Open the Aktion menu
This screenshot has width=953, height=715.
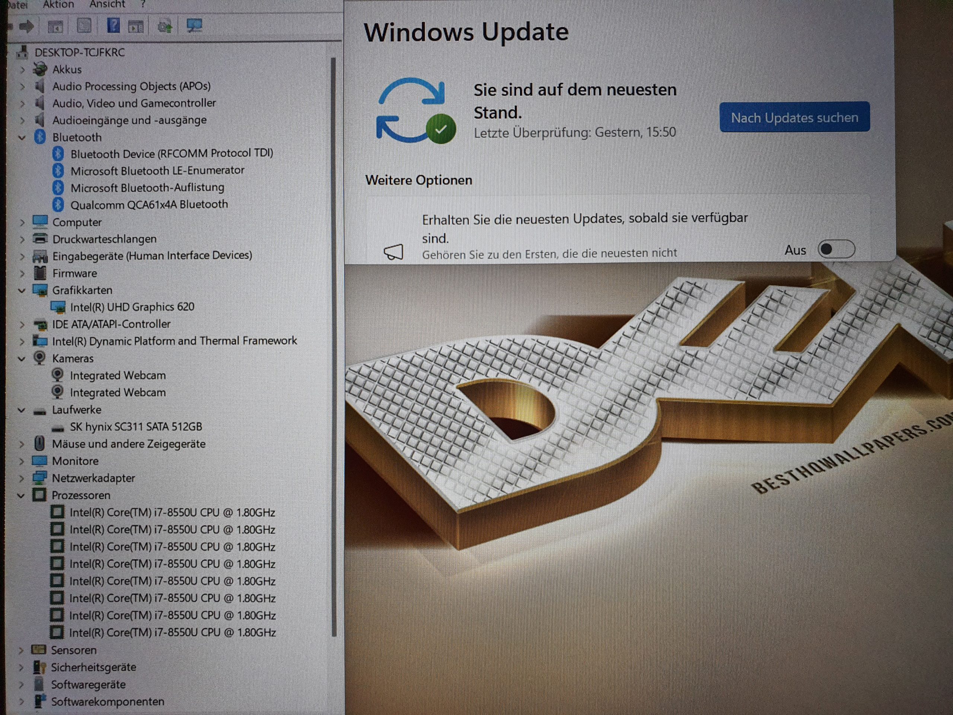58,5
